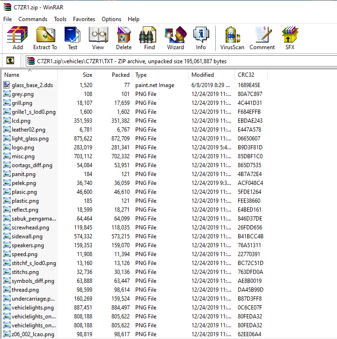Open the Options menu
This screenshot has width=337, height=339.
[x=111, y=19]
